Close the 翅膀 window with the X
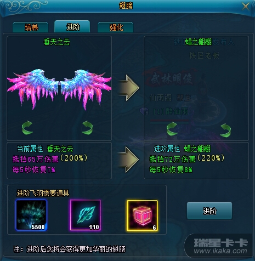This screenshot has width=255, height=261. click(x=245, y=7)
